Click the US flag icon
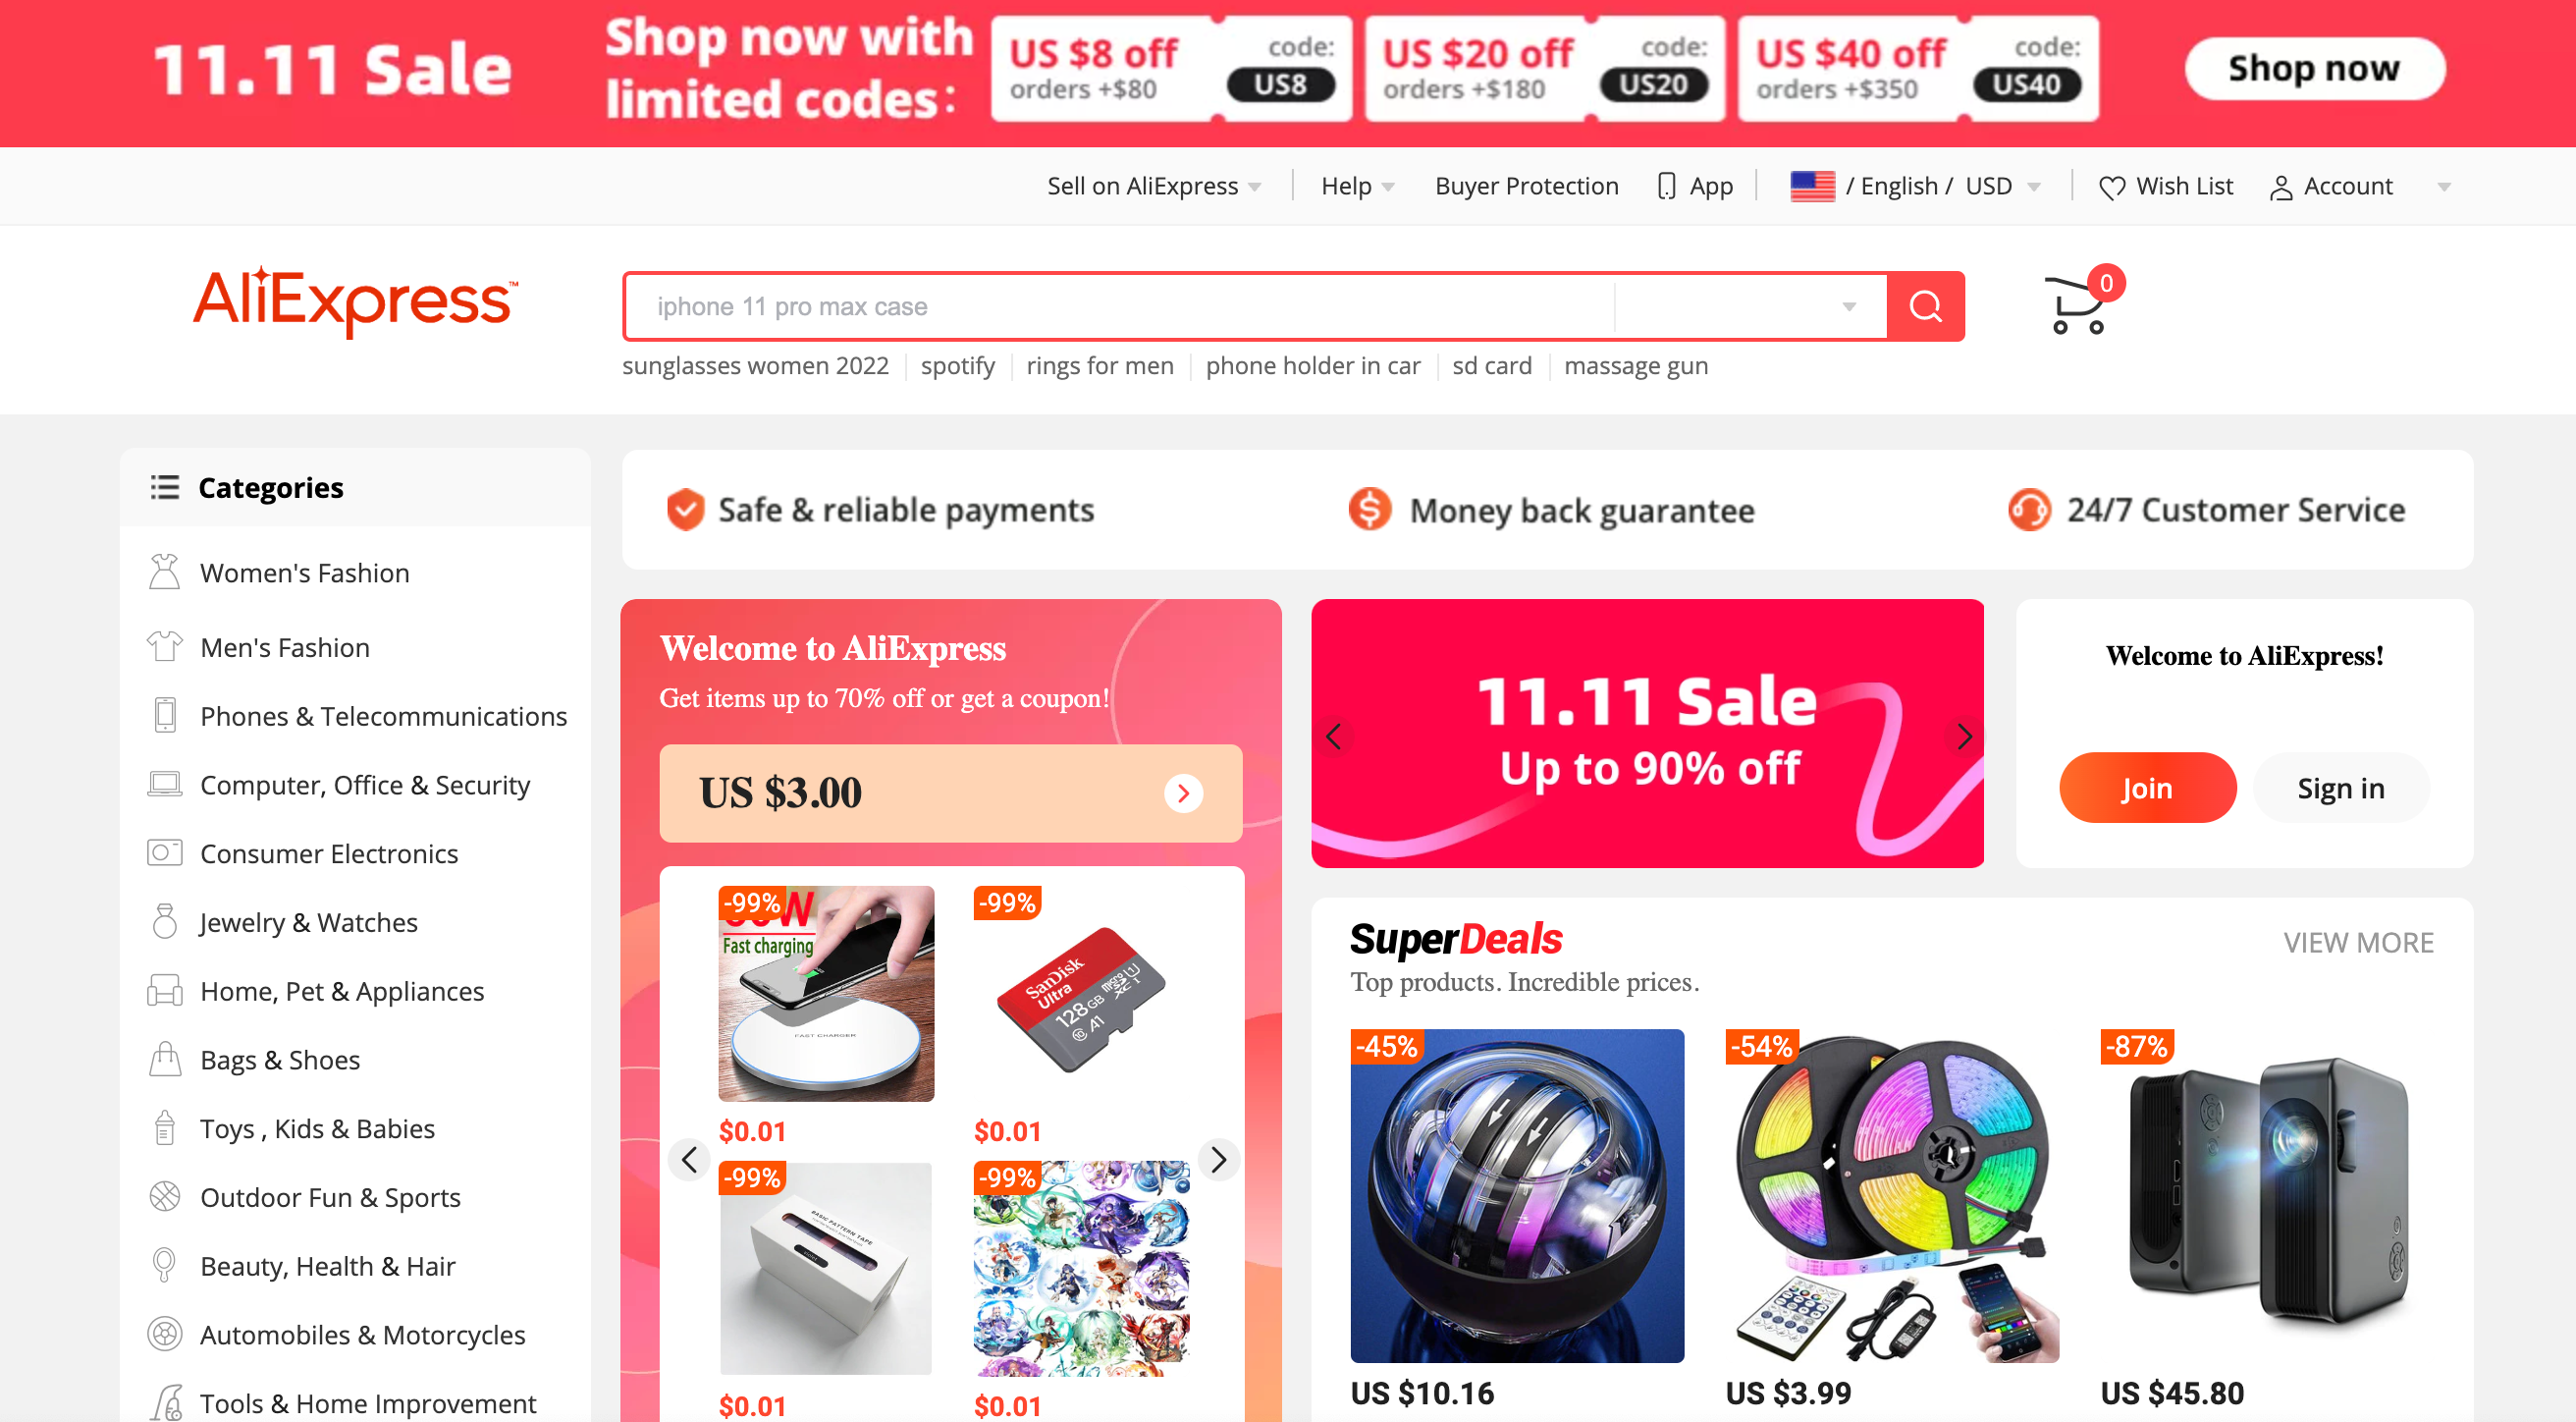The height and width of the screenshot is (1422, 2576). 1812,186
